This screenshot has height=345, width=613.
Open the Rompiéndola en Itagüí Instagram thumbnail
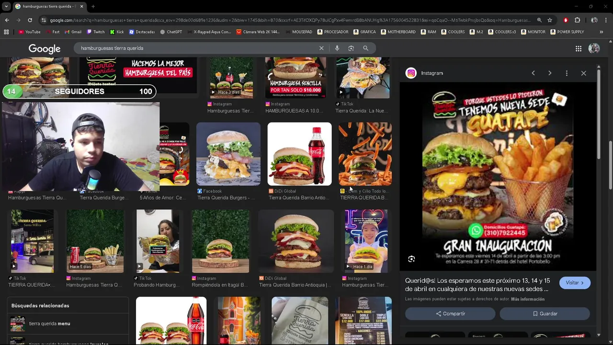point(220,241)
